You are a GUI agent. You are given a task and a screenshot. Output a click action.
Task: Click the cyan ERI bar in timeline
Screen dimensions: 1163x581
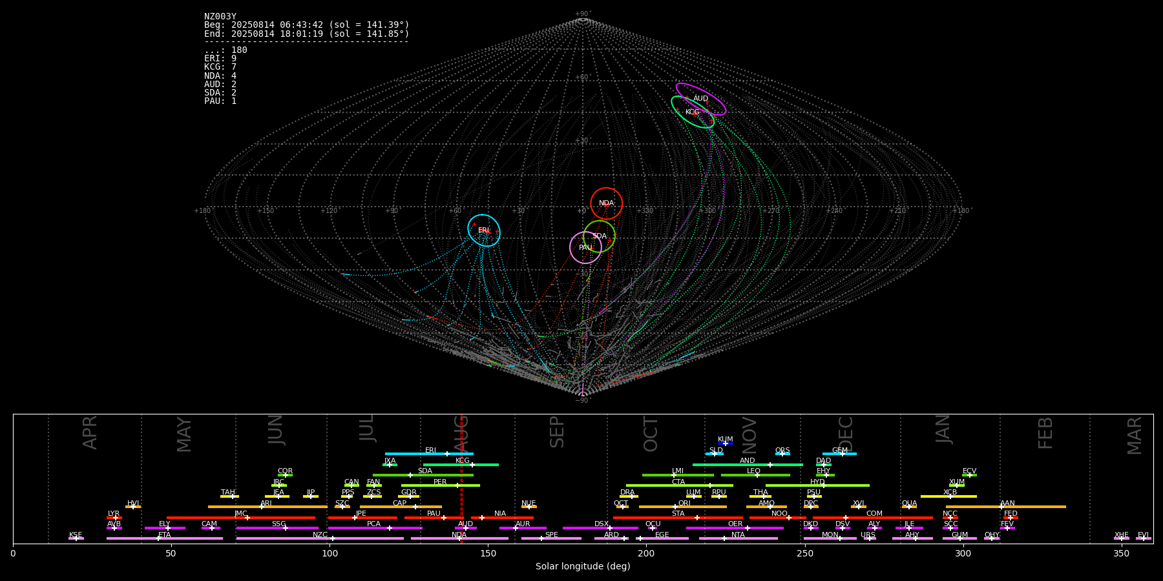(x=429, y=454)
